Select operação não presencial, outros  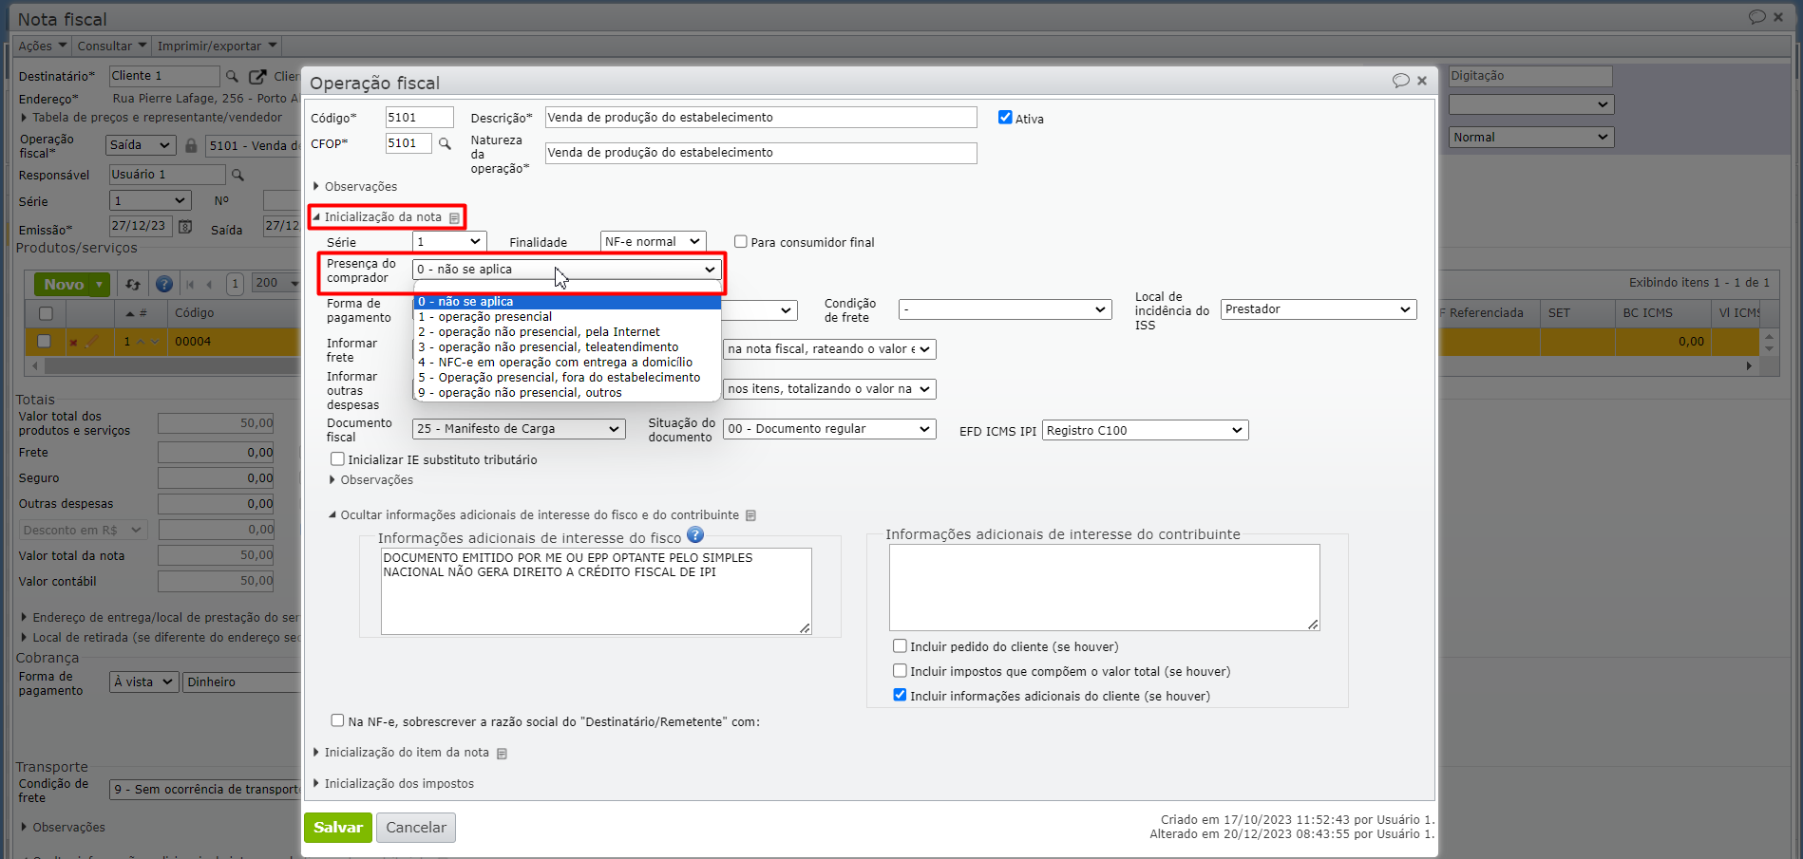[567, 393]
